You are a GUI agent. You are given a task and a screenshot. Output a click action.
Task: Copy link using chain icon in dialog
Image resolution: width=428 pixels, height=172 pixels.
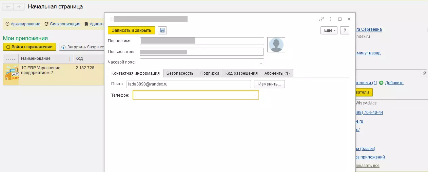[322, 19]
